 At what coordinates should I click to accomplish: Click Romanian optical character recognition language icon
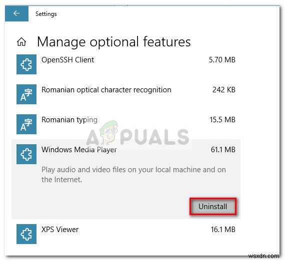point(26,94)
